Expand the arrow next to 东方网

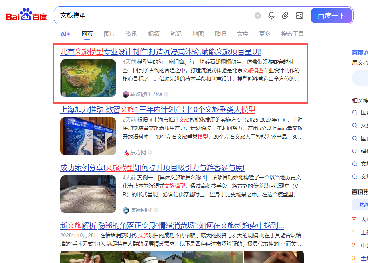(150, 152)
